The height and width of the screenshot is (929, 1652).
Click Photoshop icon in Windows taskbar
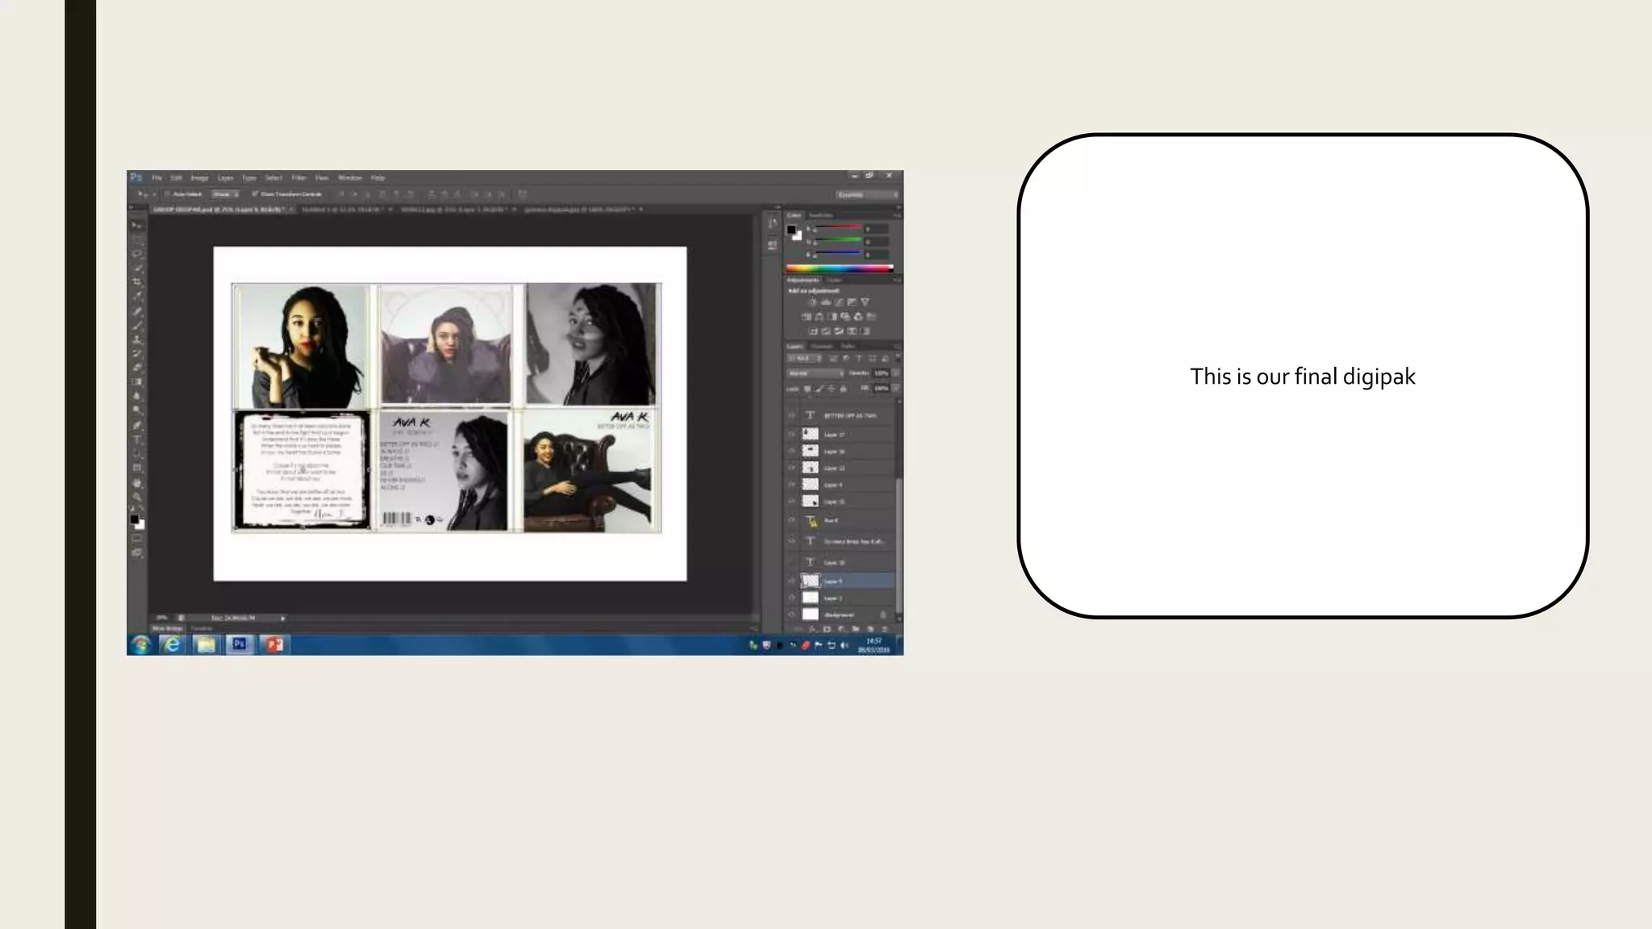(x=240, y=644)
